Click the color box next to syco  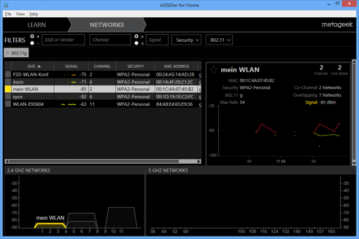(x=8, y=97)
